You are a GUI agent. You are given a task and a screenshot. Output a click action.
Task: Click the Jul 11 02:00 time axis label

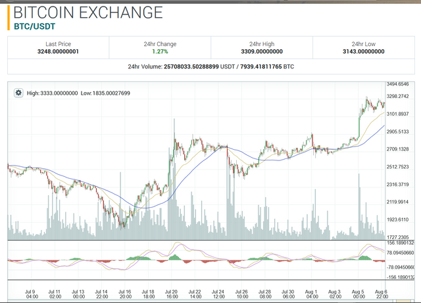pyautogui.click(x=55, y=294)
